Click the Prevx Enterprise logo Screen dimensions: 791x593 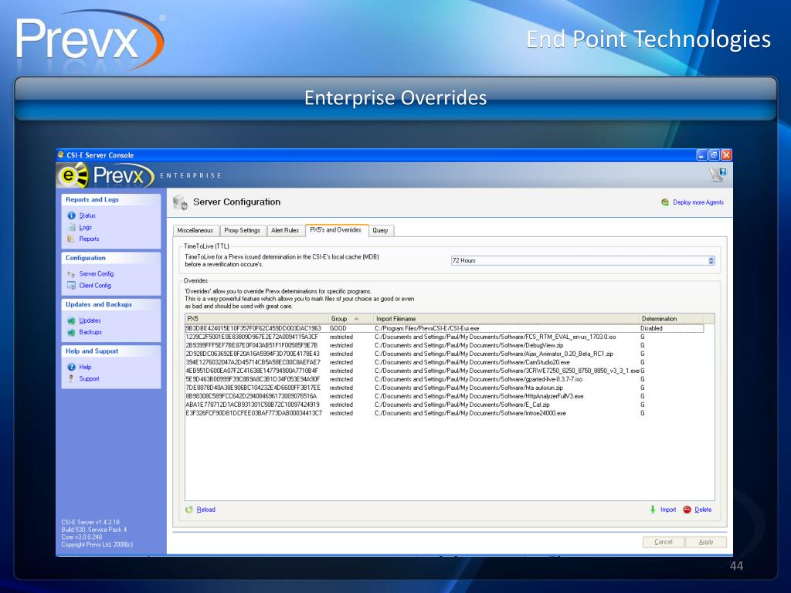[105, 176]
